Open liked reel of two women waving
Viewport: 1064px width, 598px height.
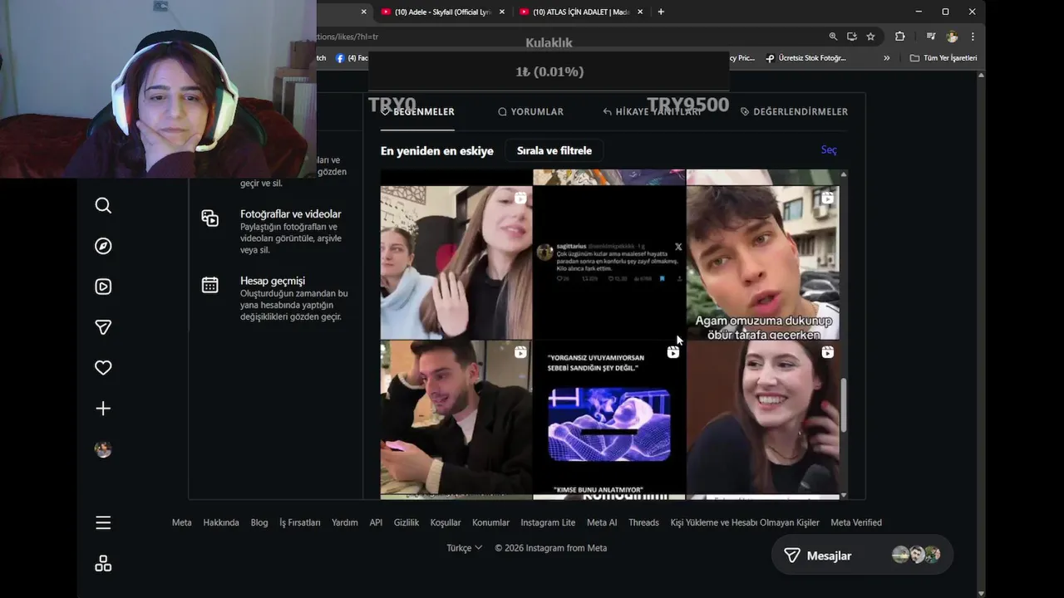(456, 262)
